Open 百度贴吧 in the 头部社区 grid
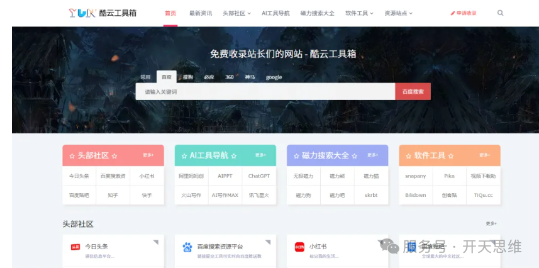539x268 pixels. [79, 195]
